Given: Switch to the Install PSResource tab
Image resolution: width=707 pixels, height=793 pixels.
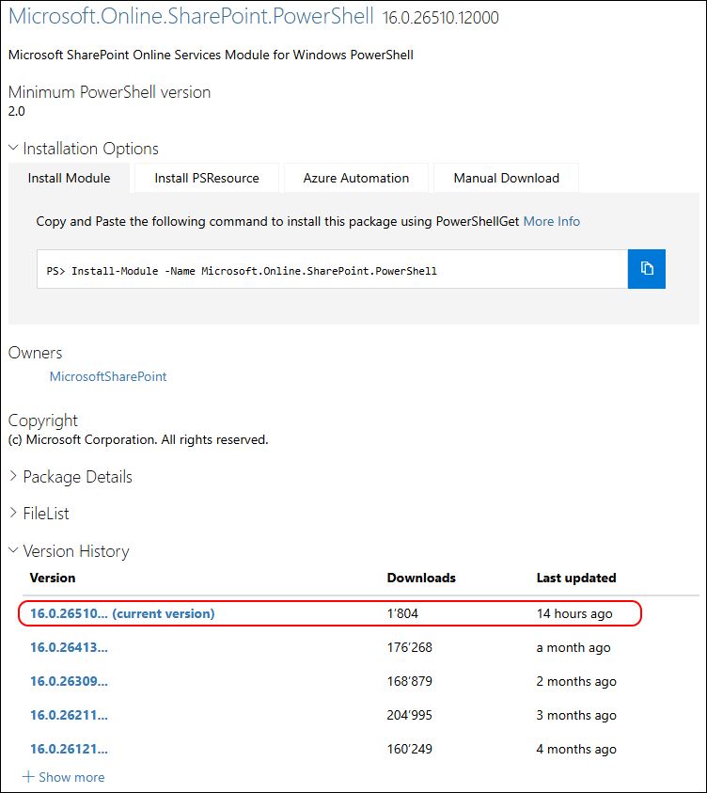Looking at the screenshot, I should pos(207,178).
